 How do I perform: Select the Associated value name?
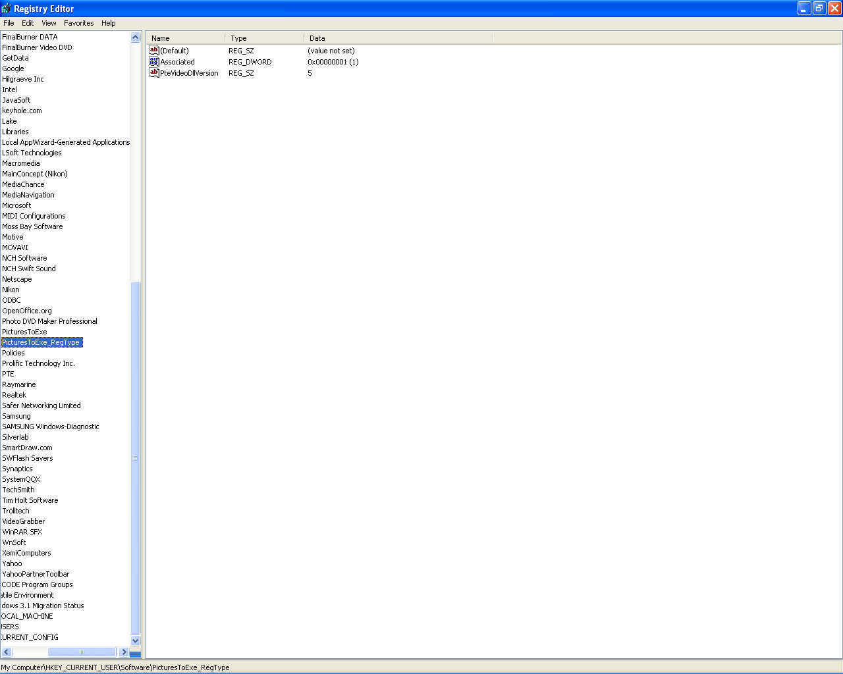(178, 62)
